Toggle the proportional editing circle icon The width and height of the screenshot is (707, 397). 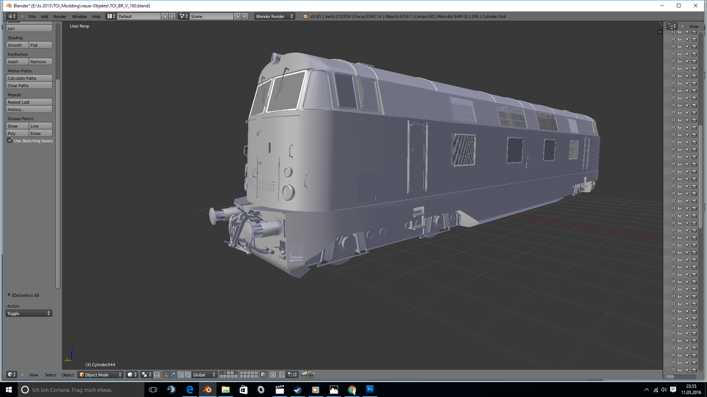(x=273, y=375)
